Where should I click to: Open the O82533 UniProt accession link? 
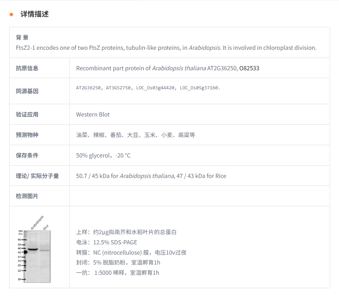click(x=249, y=68)
